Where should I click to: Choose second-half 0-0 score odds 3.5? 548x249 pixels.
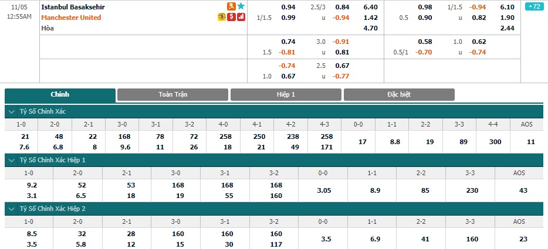coord(323,239)
